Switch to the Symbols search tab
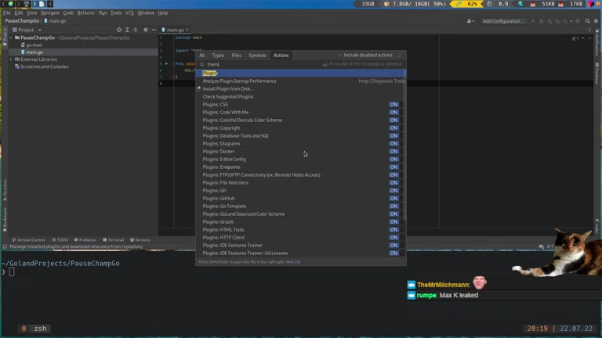Viewport: 602px width, 338px height. tap(257, 56)
